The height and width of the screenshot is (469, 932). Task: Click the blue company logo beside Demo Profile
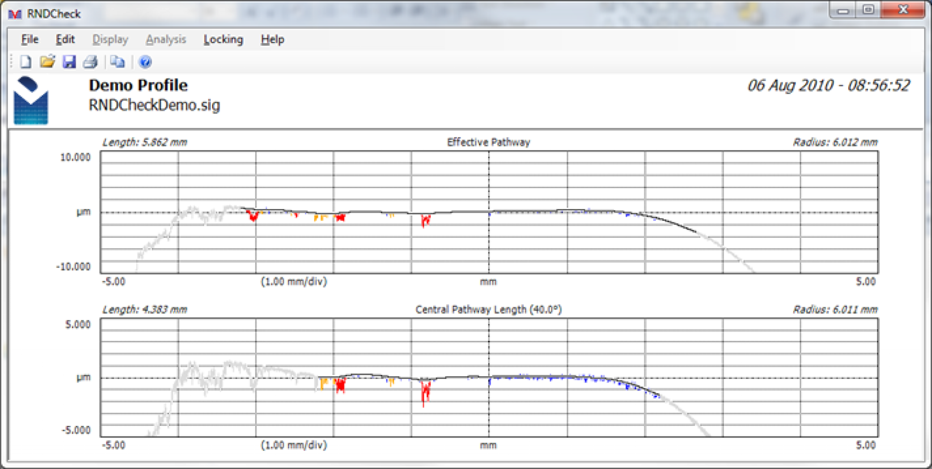[x=31, y=101]
